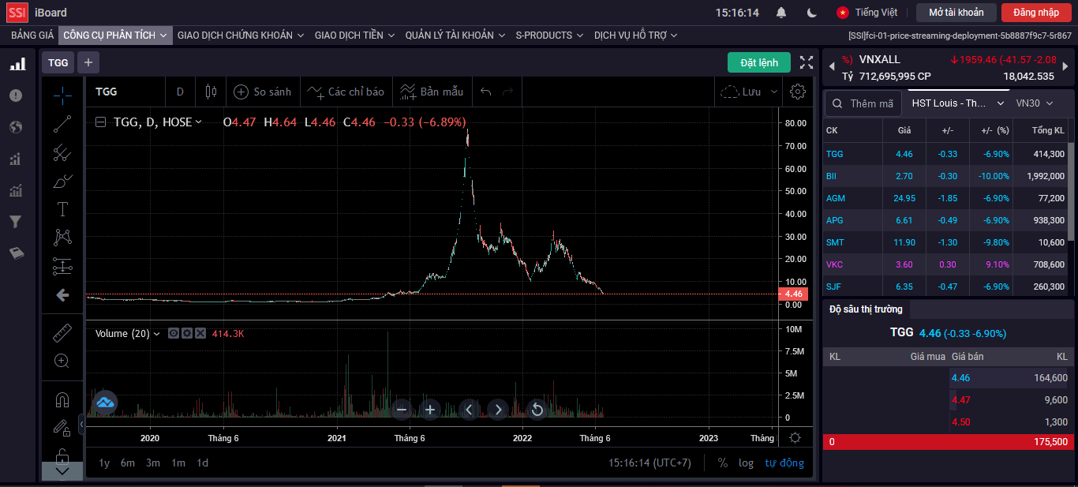Screen dimensions: 1078x487
Task: Collapse the drawing toolbar side arrow
Action: 81,425
